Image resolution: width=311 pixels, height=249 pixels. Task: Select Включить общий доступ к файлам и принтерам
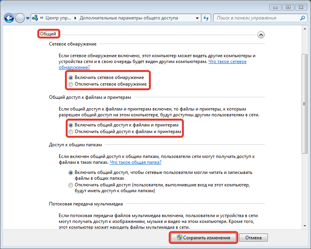pos(123,125)
